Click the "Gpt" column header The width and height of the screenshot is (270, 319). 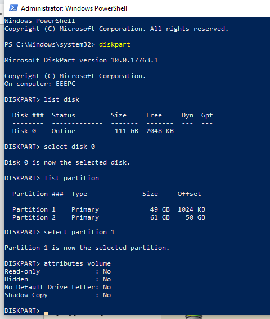tap(207, 115)
